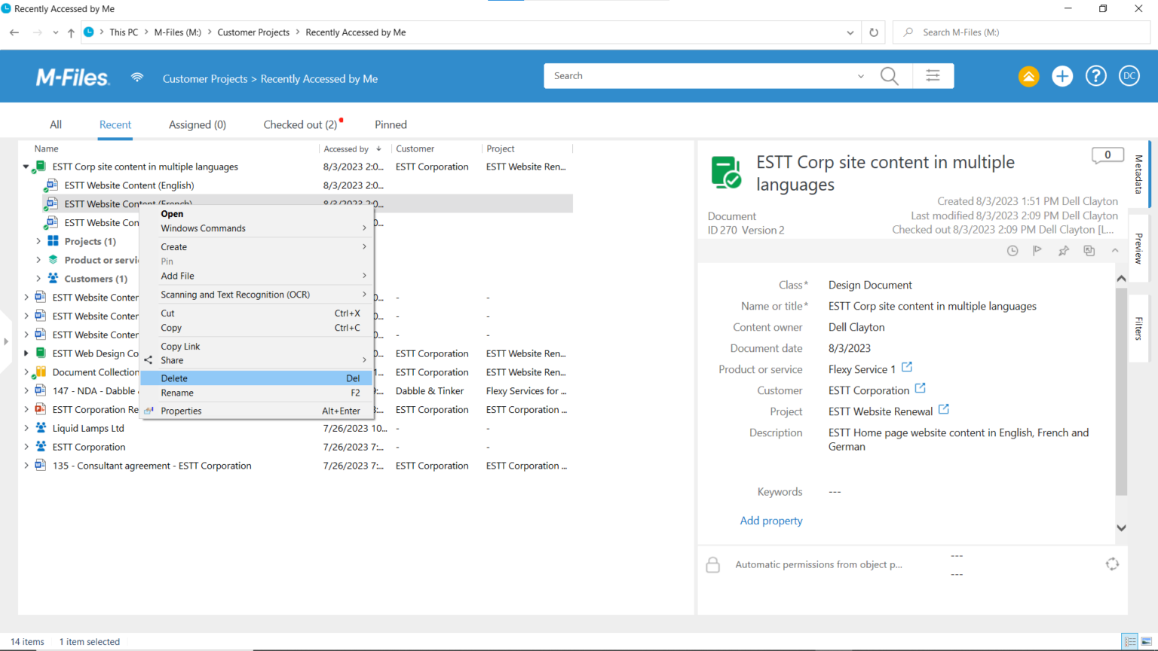
Task: Click the offline status icon beside M-Files logo
Action: coord(136,75)
